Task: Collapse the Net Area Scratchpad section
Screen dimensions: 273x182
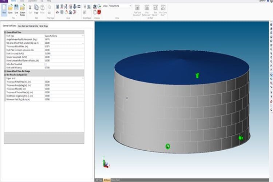Action: [x=5, y=74]
